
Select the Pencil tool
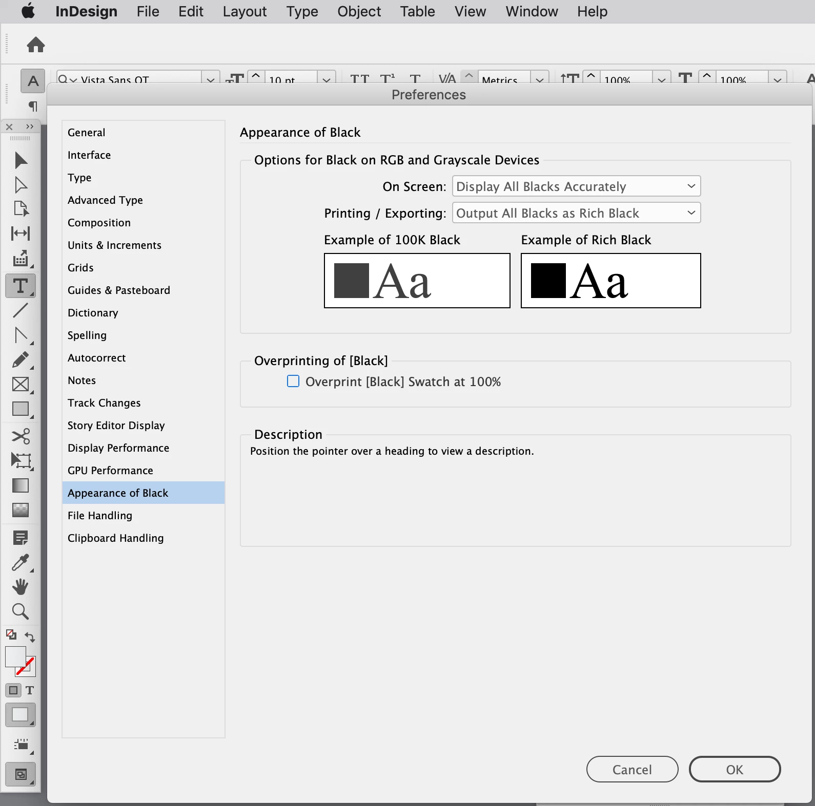(21, 359)
